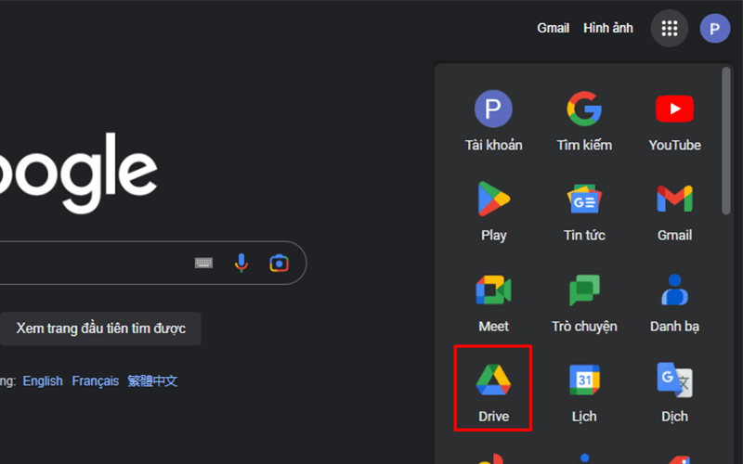Screen dimensions: 743x464
Task: Open the Hình ảnh images link
Action: click(608, 28)
